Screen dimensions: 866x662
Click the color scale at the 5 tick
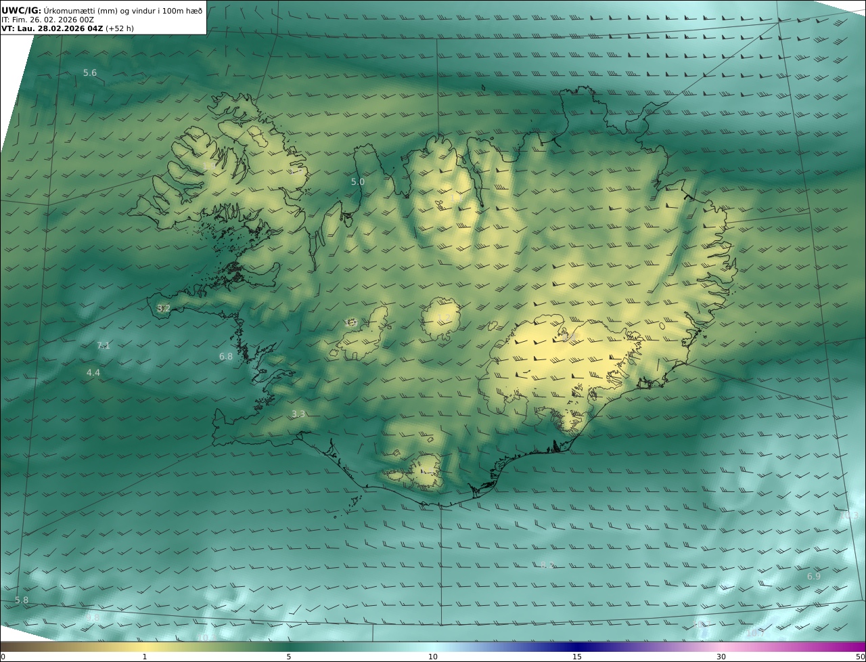coord(289,647)
